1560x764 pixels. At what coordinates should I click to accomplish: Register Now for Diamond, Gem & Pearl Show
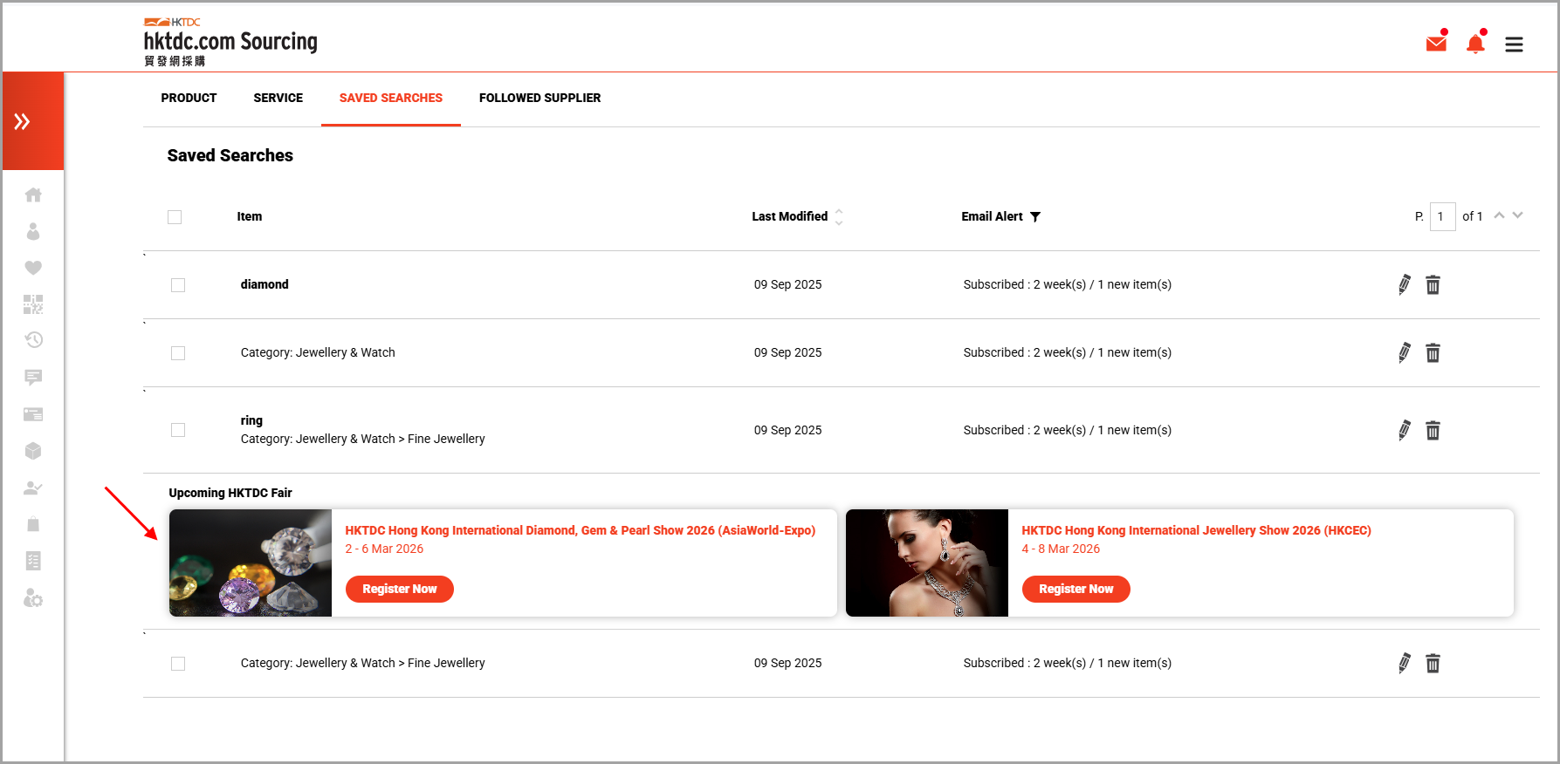pos(400,589)
